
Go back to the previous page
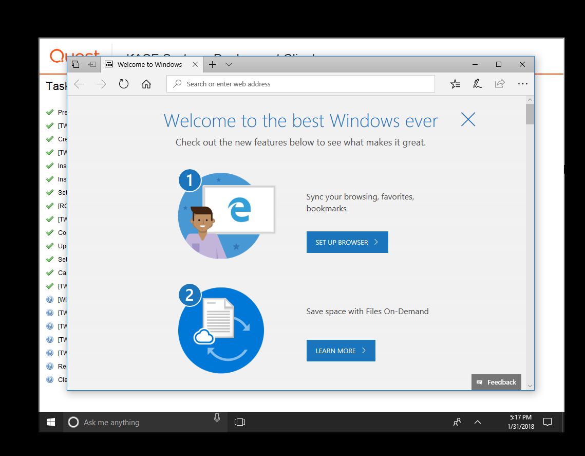coord(79,84)
